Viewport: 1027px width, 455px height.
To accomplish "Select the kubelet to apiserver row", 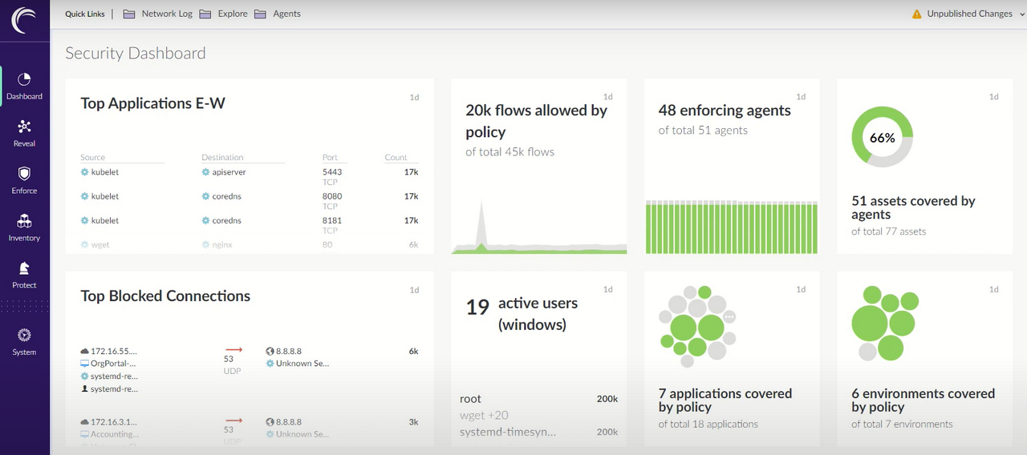I will (x=249, y=172).
